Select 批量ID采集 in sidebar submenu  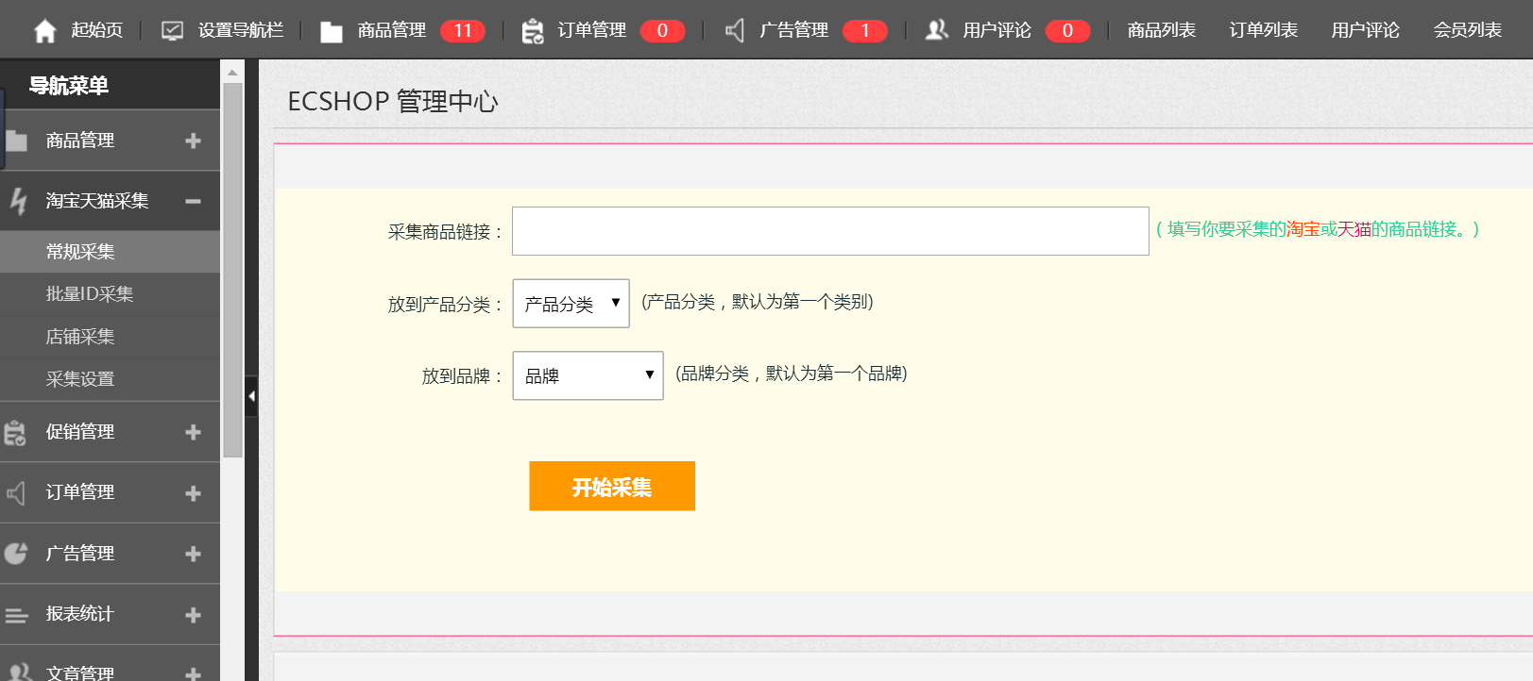coord(110,294)
